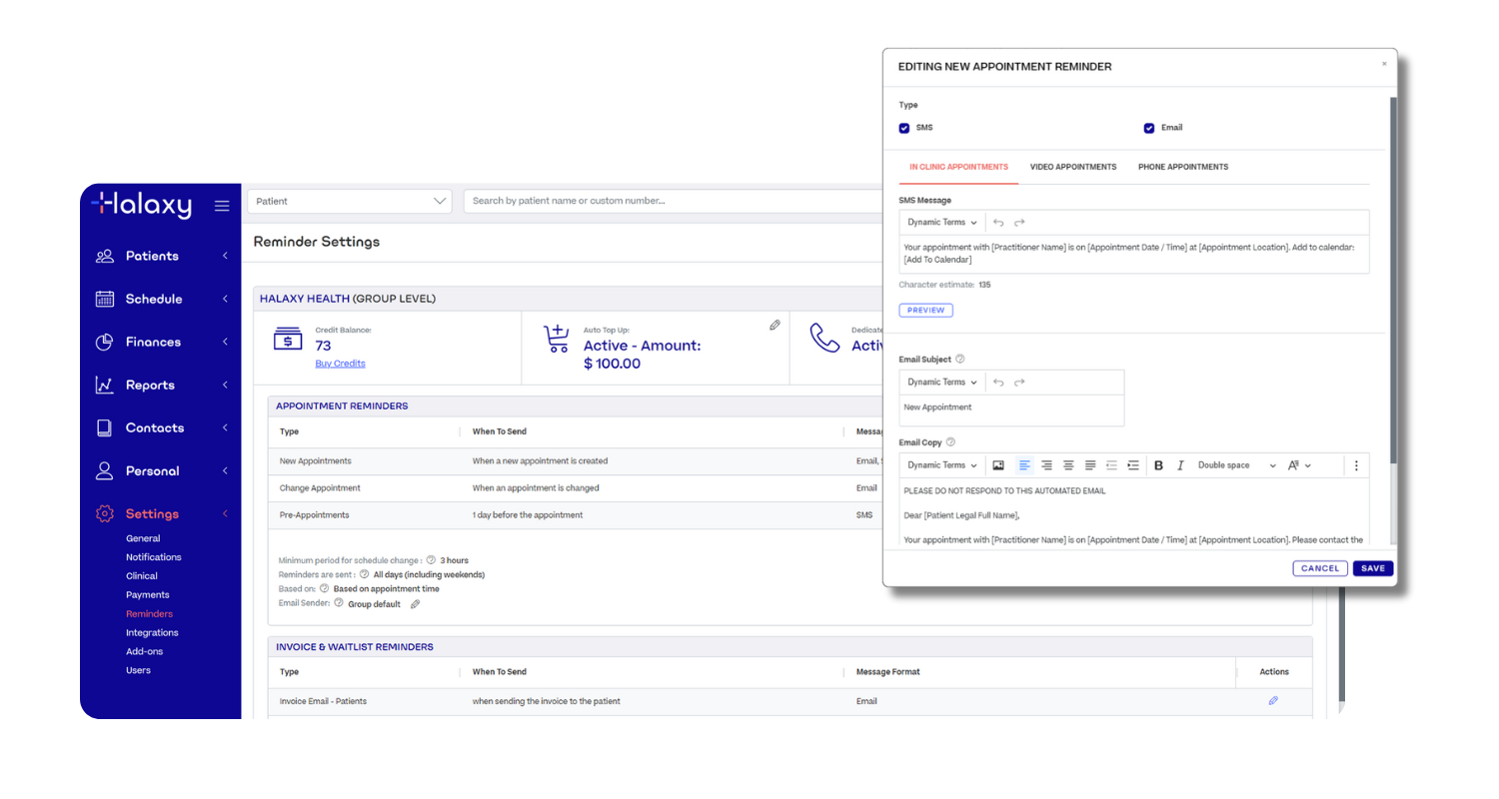Open the Double space line spacing dropdown

pyautogui.click(x=1236, y=465)
